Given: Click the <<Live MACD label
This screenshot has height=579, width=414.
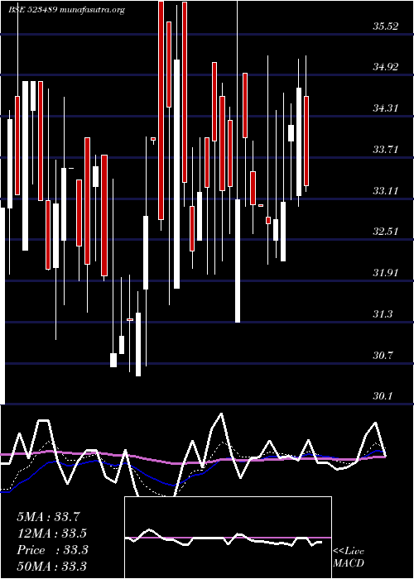Looking at the screenshot, I should click(349, 557).
